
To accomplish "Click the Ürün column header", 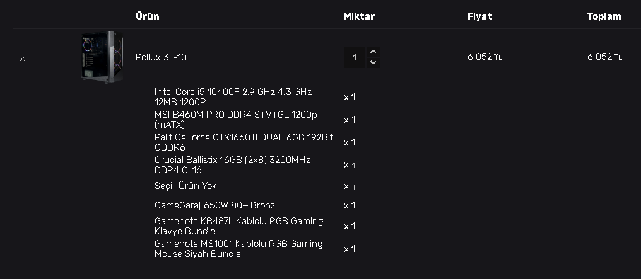I will (x=147, y=16).
